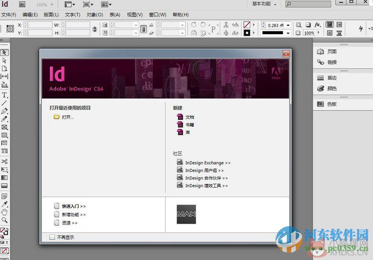Open the rotation angle dropdown
373x260 pixels.
(183, 25)
